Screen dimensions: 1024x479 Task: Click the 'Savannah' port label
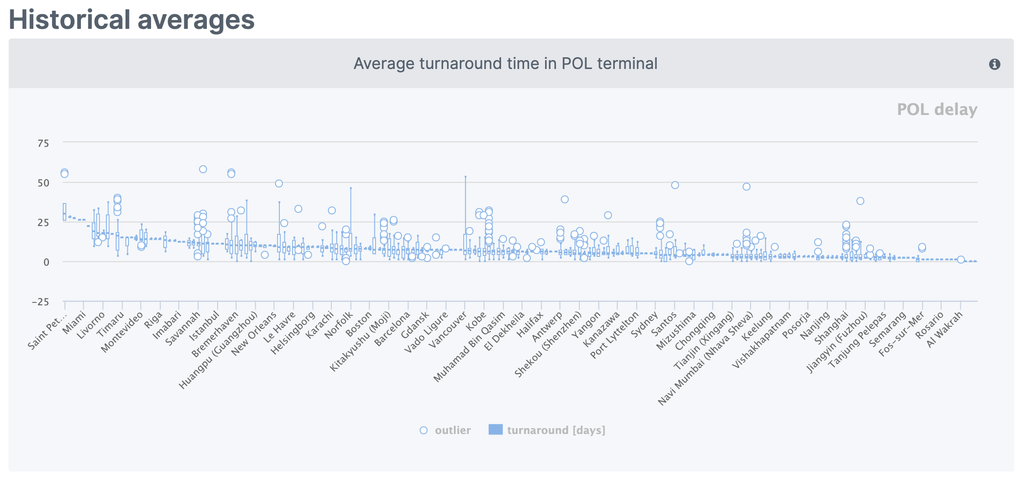point(183,329)
